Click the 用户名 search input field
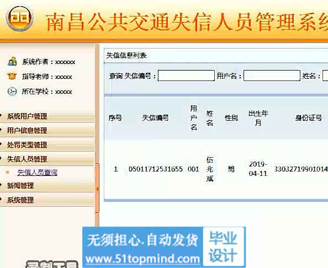Screen dimensions: 328x268 tap(272, 76)
